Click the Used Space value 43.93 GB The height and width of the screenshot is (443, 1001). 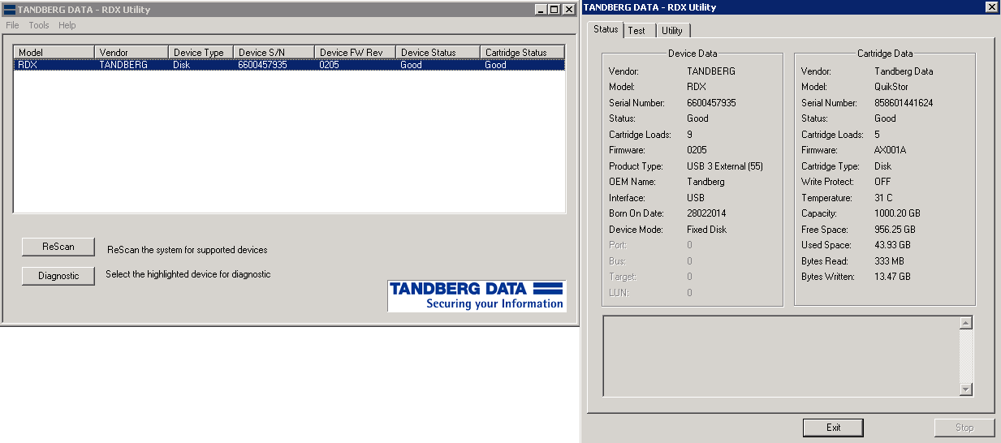[x=892, y=245]
